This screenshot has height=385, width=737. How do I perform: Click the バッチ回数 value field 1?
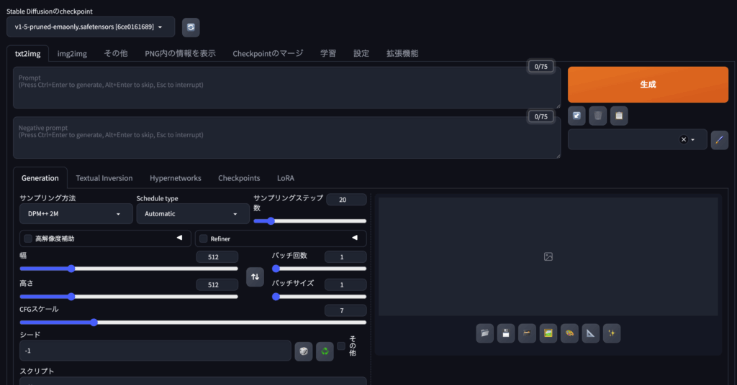(x=345, y=257)
